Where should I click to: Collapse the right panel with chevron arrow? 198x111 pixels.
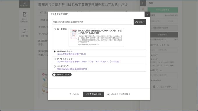pos(143,3)
